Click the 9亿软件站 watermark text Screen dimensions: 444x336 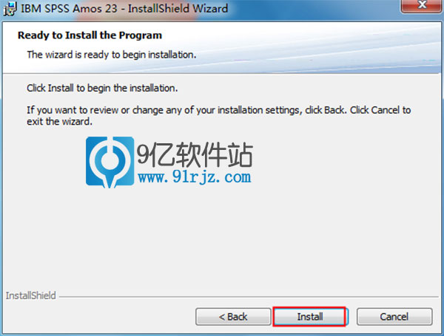pyautogui.click(x=195, y=154)
